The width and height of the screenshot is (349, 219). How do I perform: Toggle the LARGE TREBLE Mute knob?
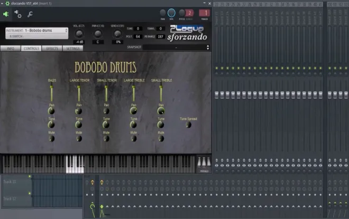[x=134, y=139]
